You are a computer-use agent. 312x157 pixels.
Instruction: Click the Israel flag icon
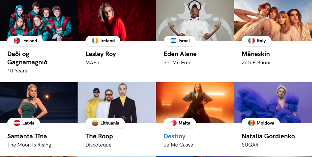pos(173,41)
